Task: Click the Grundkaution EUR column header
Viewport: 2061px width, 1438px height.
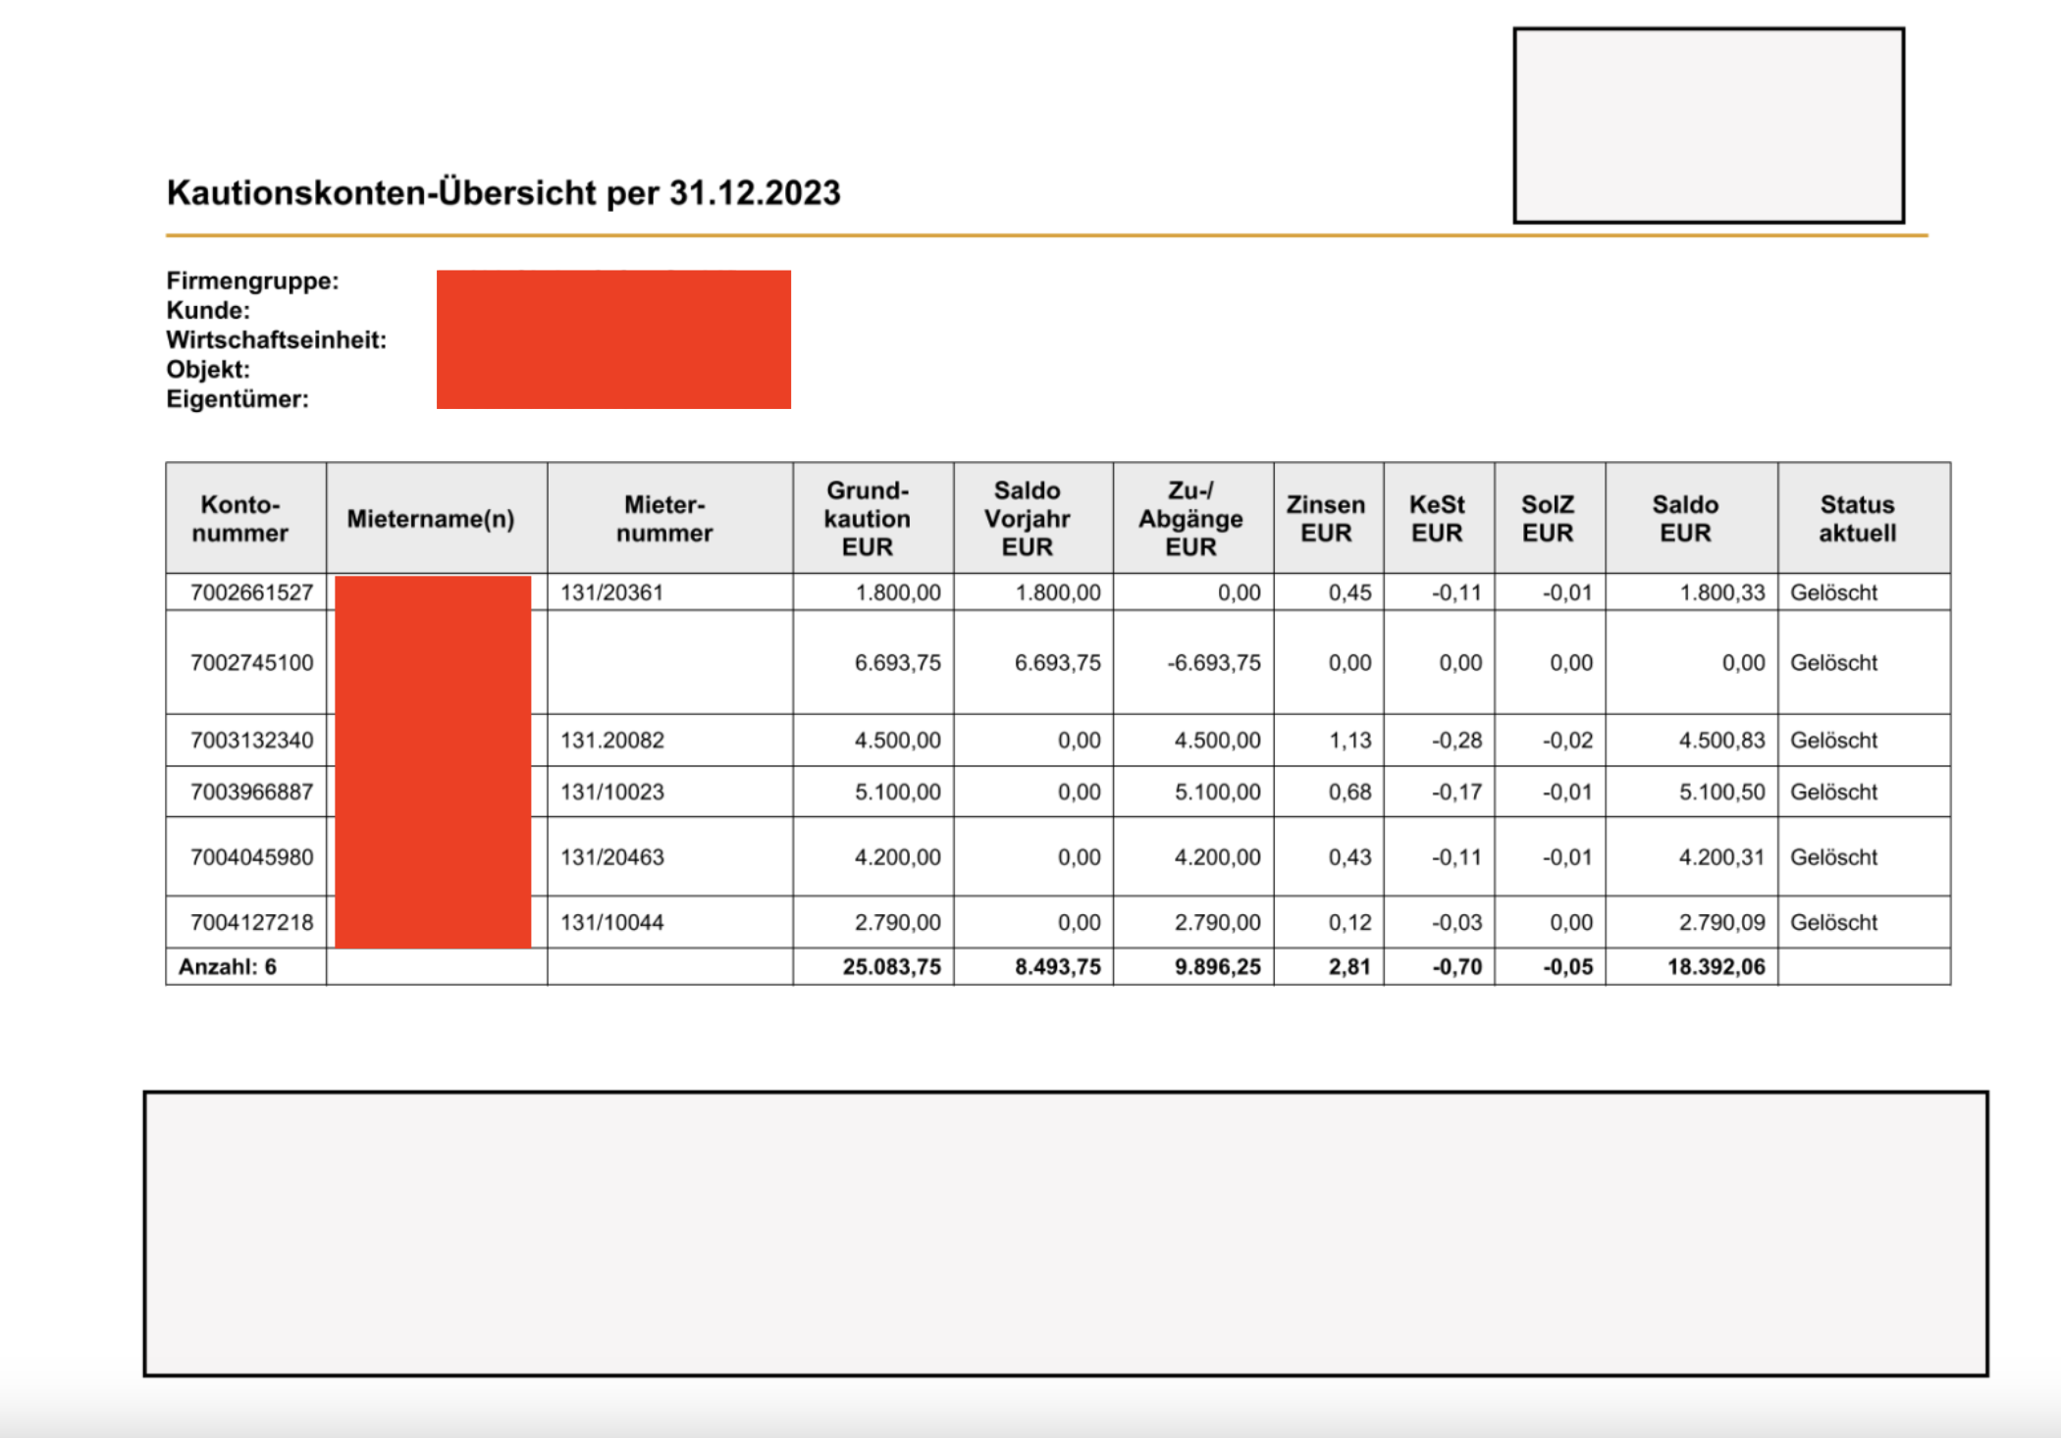Action: [868, 519]
